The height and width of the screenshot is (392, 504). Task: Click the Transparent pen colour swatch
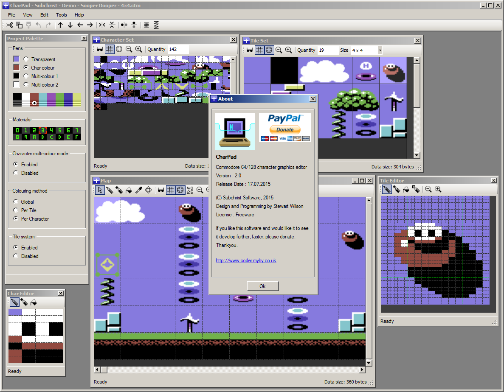(x=17, y=59)
